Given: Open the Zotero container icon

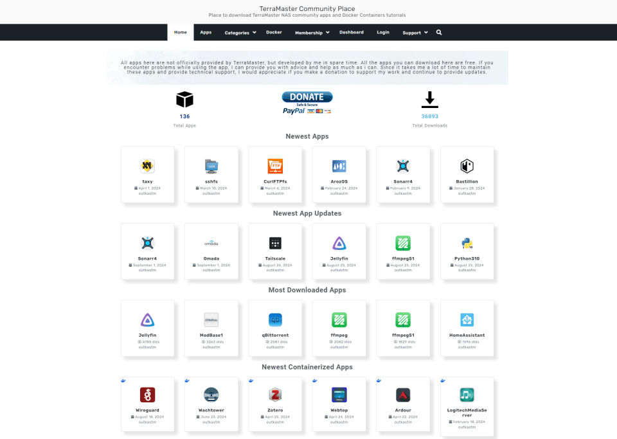Looking at the screenshot, I should pos(275,395).
